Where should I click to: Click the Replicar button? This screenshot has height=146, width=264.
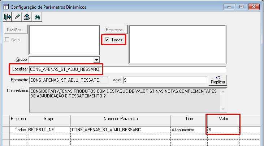(218, 80)
